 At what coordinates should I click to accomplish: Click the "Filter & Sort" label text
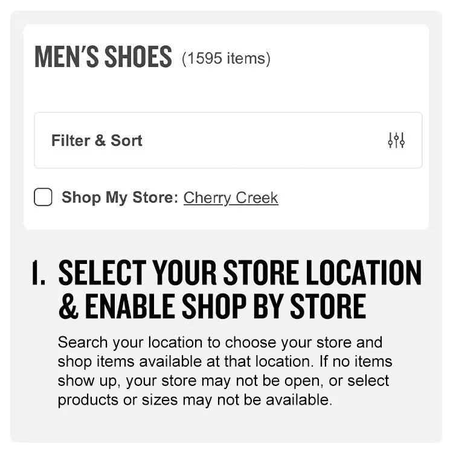[97, 140]
